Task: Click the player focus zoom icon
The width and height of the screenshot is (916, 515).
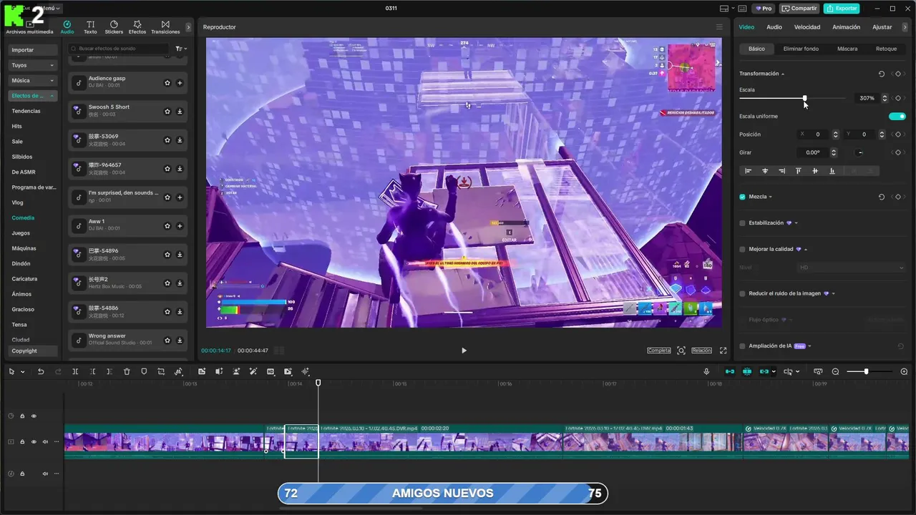Action: [x=681, y=350]
